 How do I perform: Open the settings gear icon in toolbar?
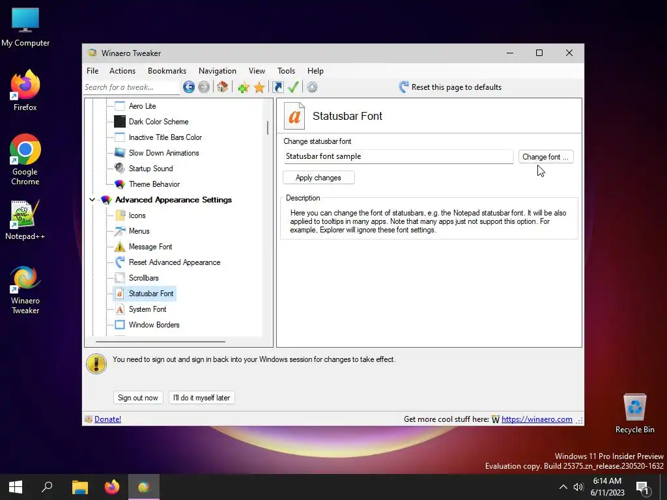tap(312, 87)
